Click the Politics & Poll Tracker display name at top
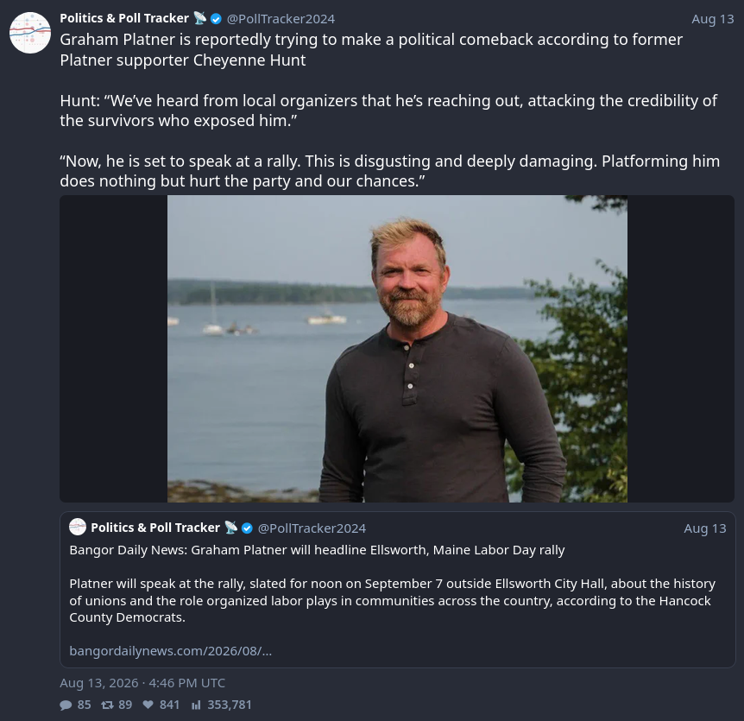Screen dimensions: 744x721 124,18
